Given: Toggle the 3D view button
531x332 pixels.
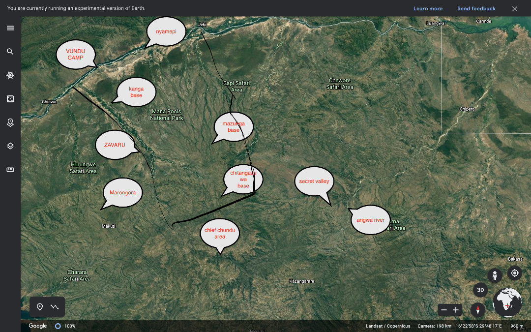Looking at the screenshot, I should [x=480, y=290].
